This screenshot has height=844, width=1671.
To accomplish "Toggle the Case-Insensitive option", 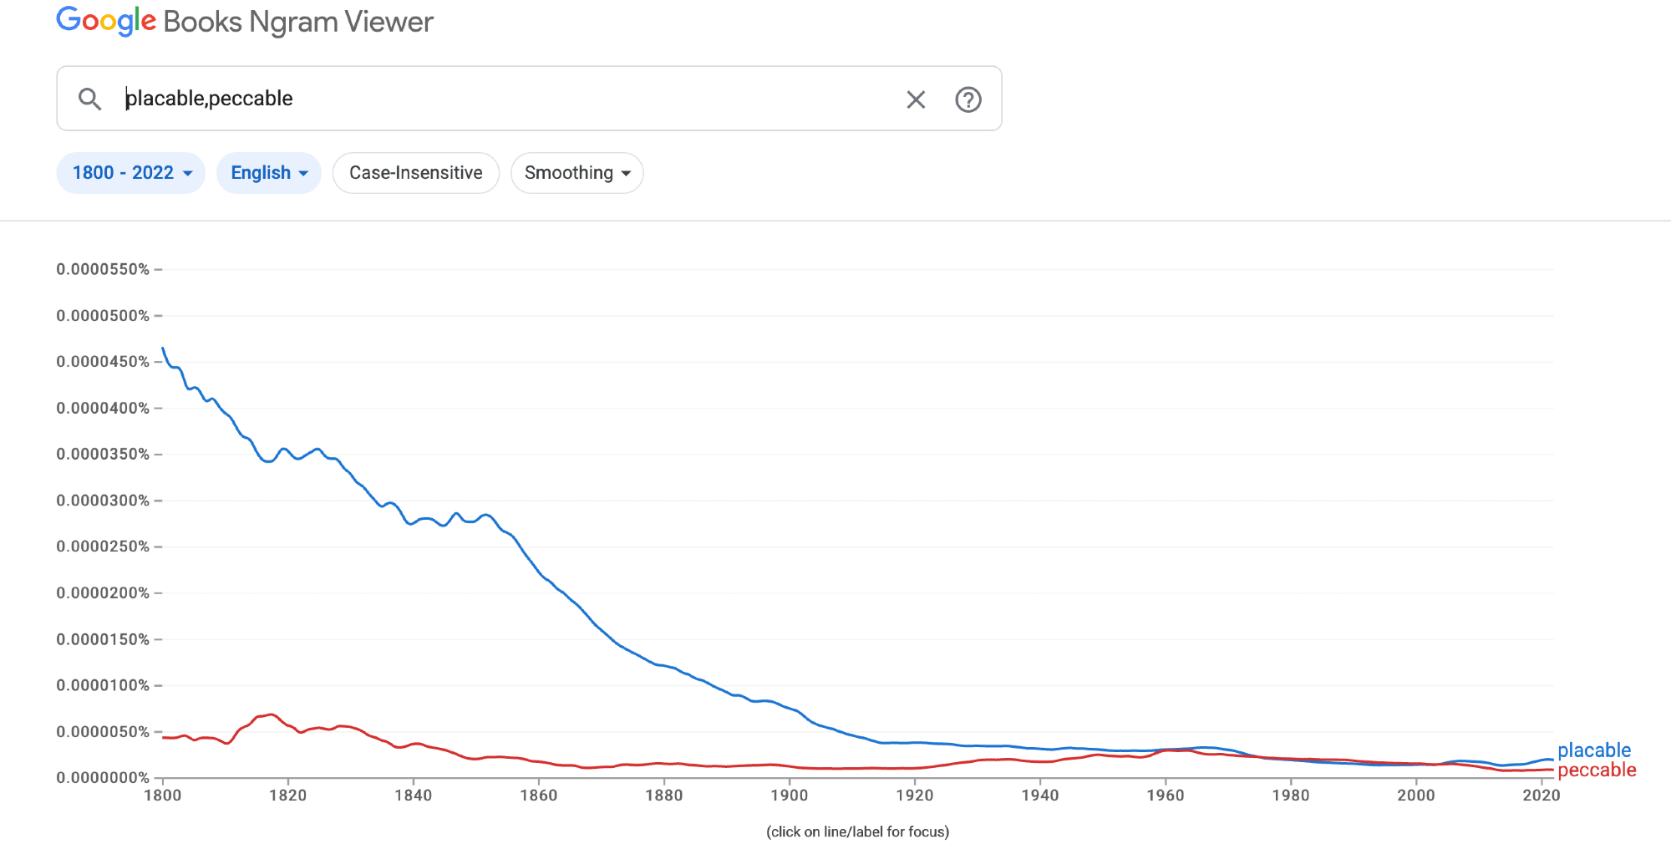I will tap(415, 173).
